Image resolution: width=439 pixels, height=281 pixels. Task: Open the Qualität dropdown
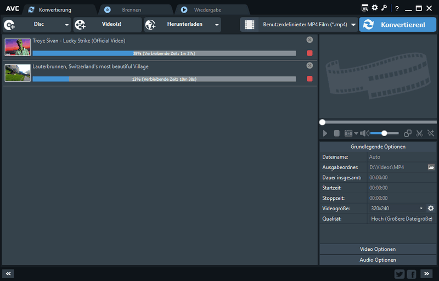coord(402,219)
